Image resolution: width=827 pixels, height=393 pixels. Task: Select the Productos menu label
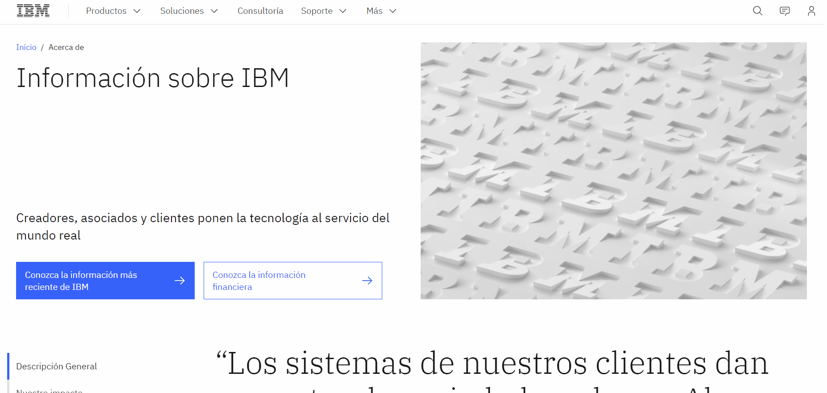(106, 11)
